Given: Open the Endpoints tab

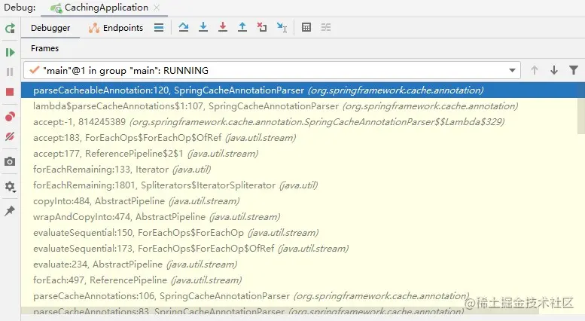Looking at the screenshot, I should 116,28.
